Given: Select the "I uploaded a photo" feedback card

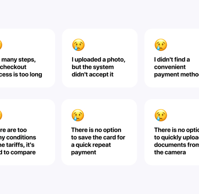Looking at the screenshot, I should pyautogui.click(x=100, y=58).
